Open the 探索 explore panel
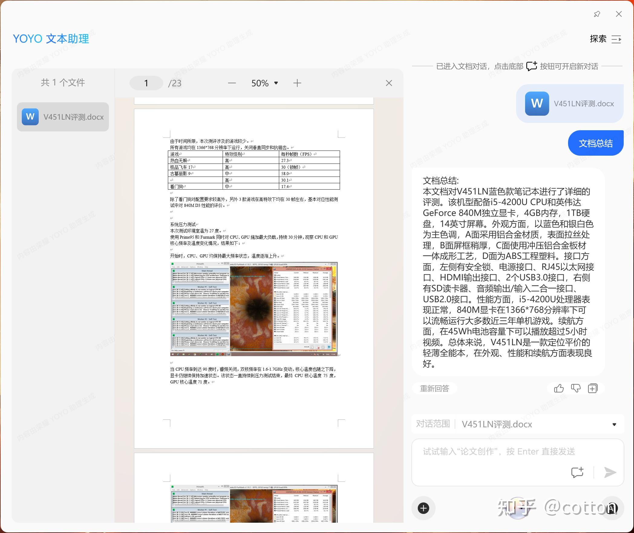The image size is (634, 533). click(x=598, y=39)
